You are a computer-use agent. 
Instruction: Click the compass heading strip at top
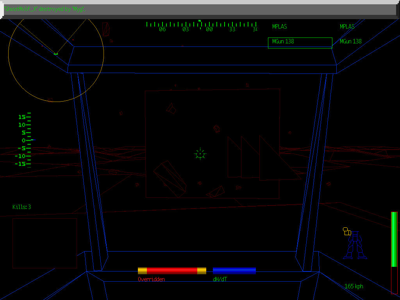click(201, 27)
